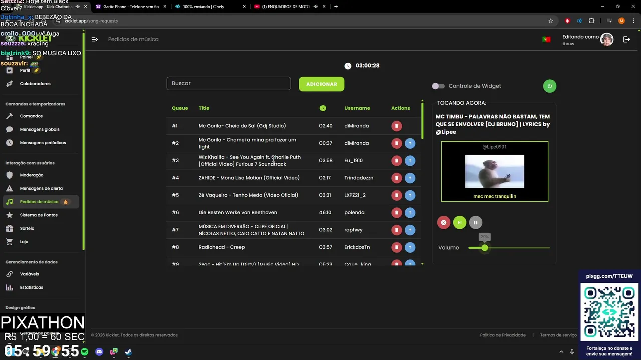Image resolution: width=641 pixels, height=360 pixels.
Task: Delete ZAHIDE Mona Lisa Motion request
Action: click(396, 178)
